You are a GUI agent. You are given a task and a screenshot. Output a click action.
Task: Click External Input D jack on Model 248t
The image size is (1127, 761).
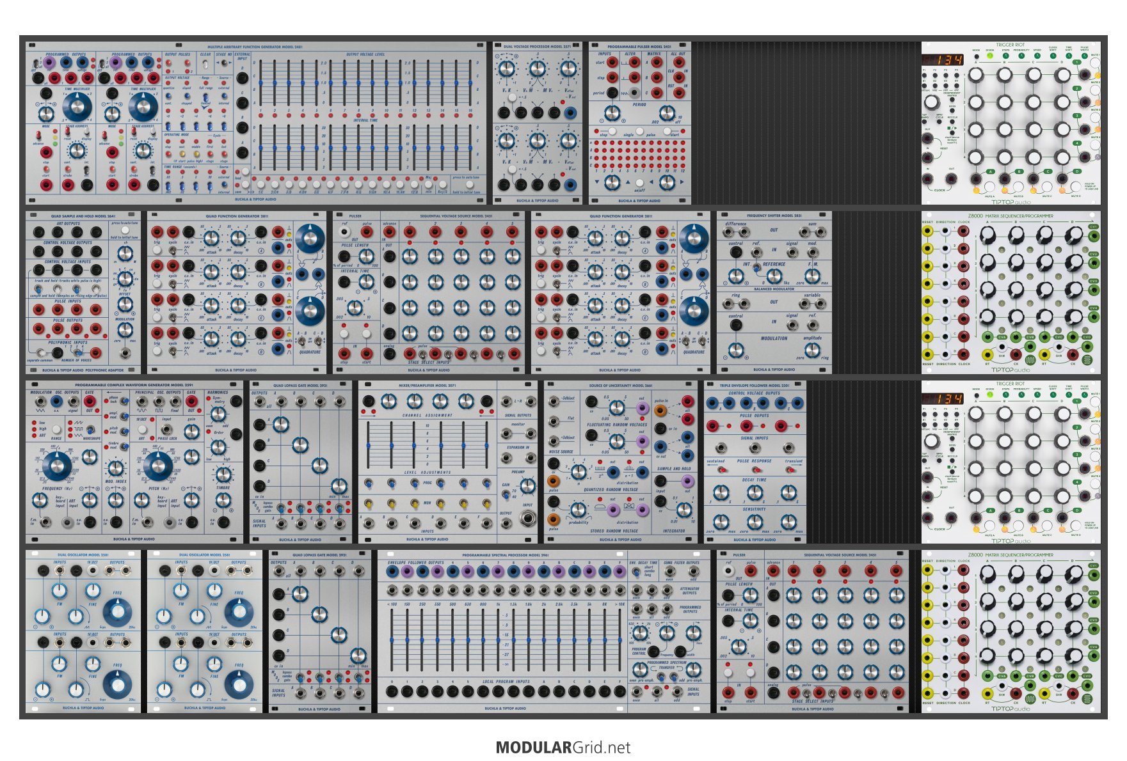coord(243,78)
